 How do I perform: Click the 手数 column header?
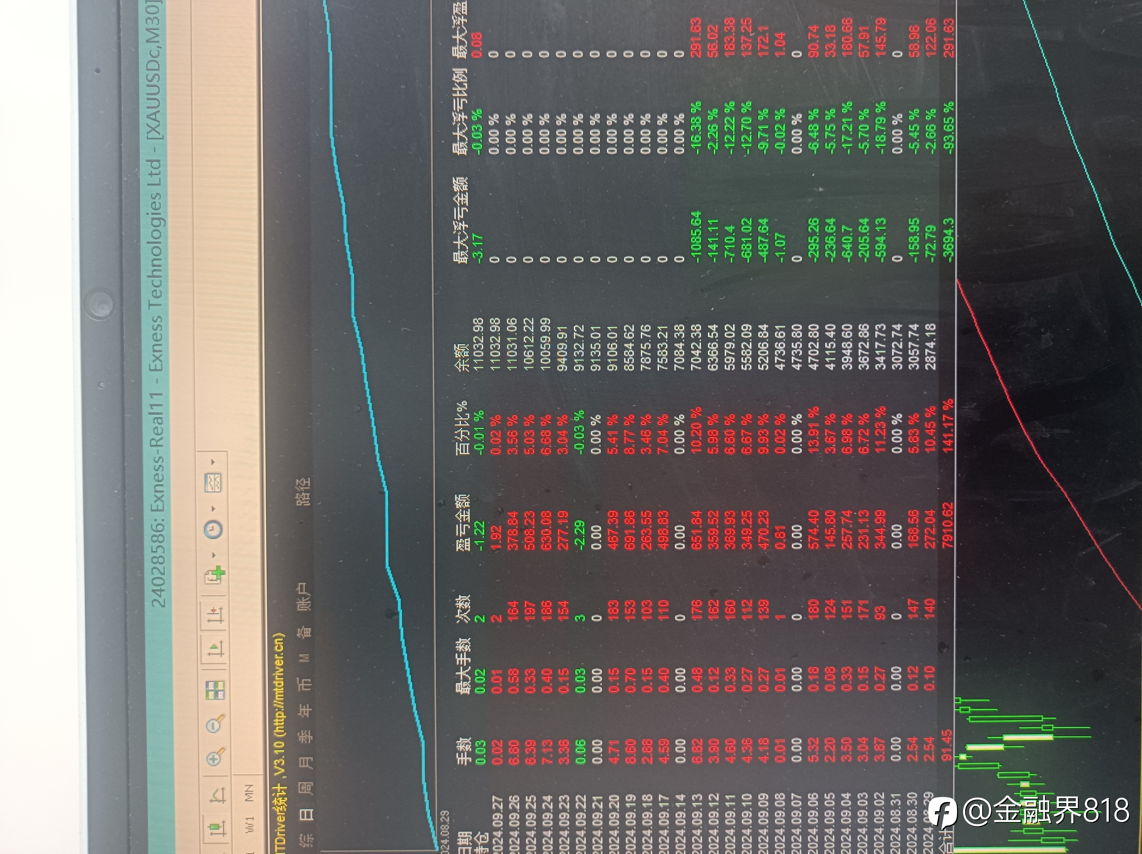click(464, 751)
